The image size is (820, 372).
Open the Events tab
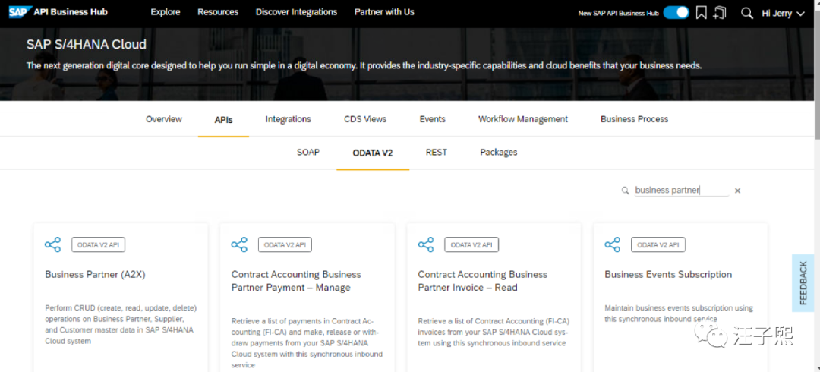coord(433,119)
